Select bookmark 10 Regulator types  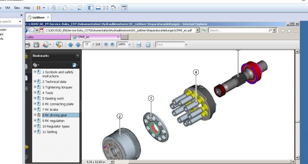56,126
